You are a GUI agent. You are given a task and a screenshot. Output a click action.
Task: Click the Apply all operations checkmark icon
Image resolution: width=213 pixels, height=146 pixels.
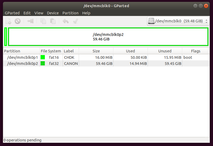point(76,21)
